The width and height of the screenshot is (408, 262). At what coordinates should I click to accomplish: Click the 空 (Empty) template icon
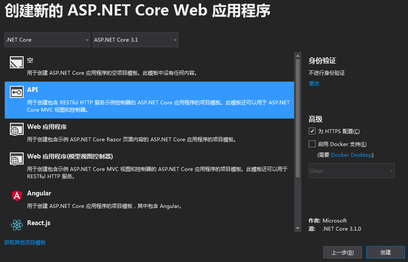pos(16,62)
